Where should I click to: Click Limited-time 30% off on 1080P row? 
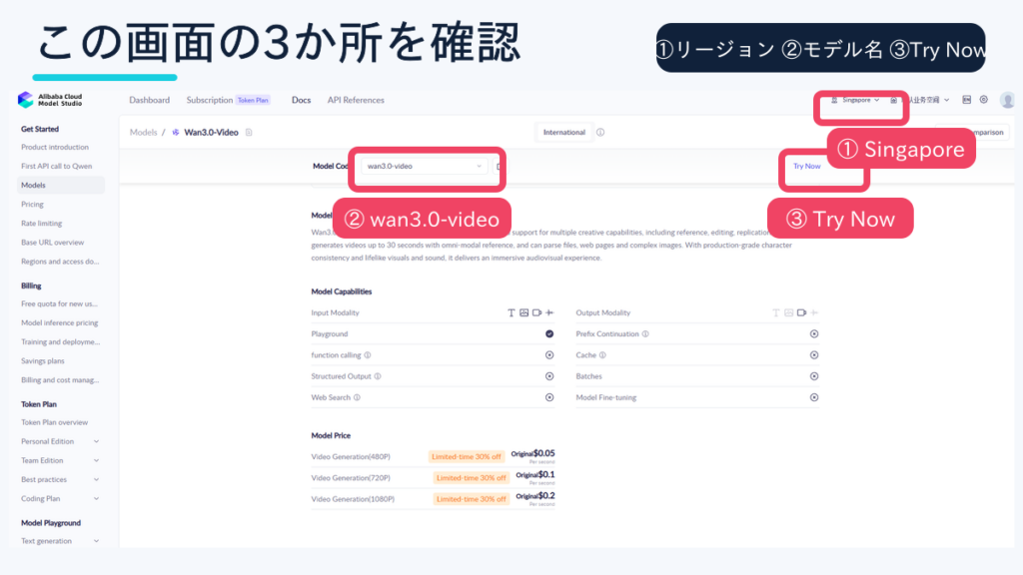[472, 499]
